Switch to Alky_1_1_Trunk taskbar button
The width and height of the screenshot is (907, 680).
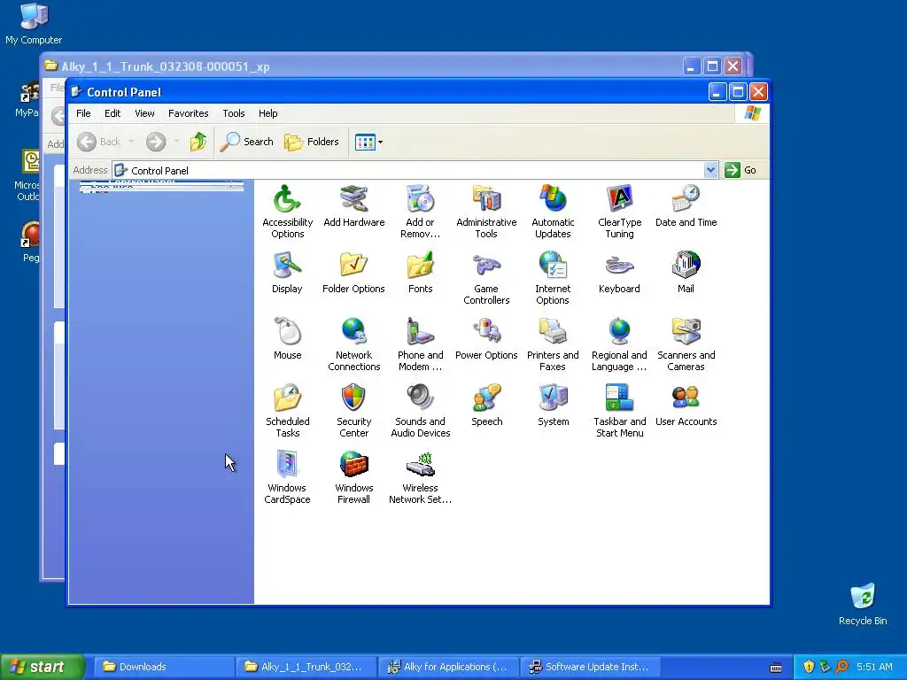click(306, 667)
